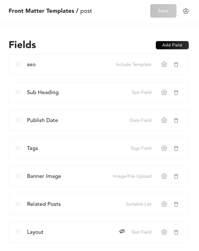The width and height of the screenshot is (199, 251).
Task: Open Publish Date field settings
Action: pos(164,120)
